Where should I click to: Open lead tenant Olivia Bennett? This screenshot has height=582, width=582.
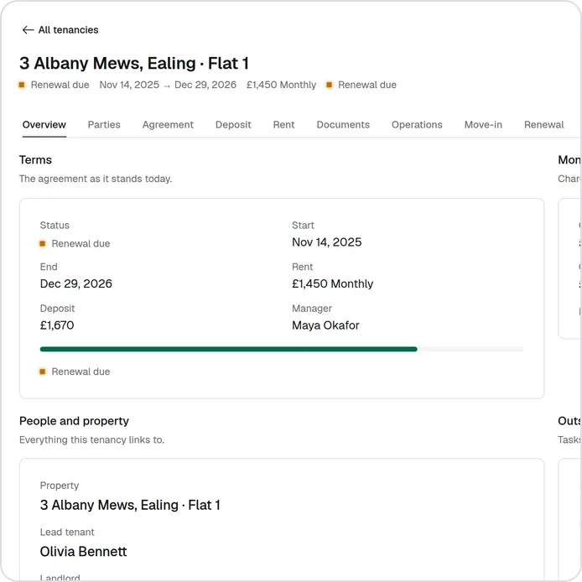pos(84,552)
